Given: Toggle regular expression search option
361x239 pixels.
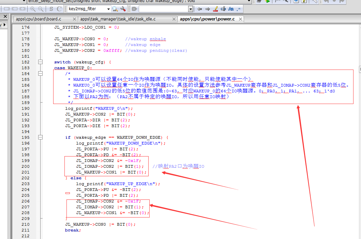Looking at the screenshot, I should [239, 9].
